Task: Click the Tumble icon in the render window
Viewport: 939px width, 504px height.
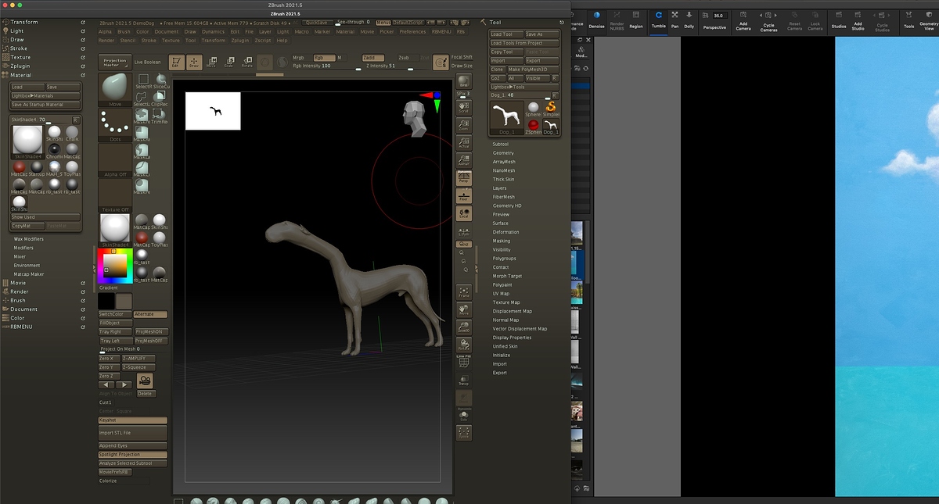Action: tap(659, 19)
